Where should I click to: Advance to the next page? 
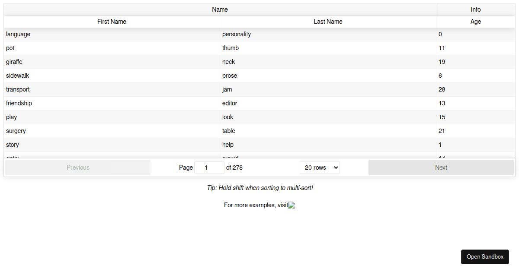tap(441, 167)
